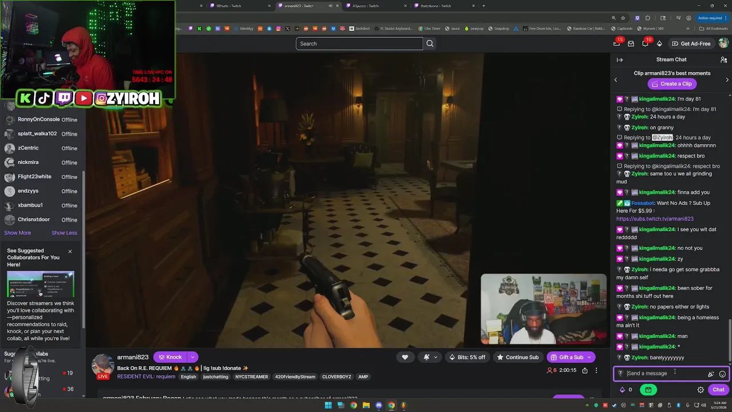732x412 pixels.
Task: Click Show More in followed channels
Action: pyautogui.click(x=18, y=233)
